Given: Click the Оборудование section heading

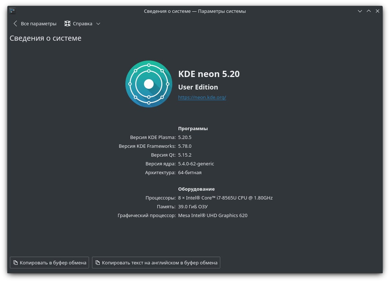Looking at the screenshot, I should coord(196,189).
